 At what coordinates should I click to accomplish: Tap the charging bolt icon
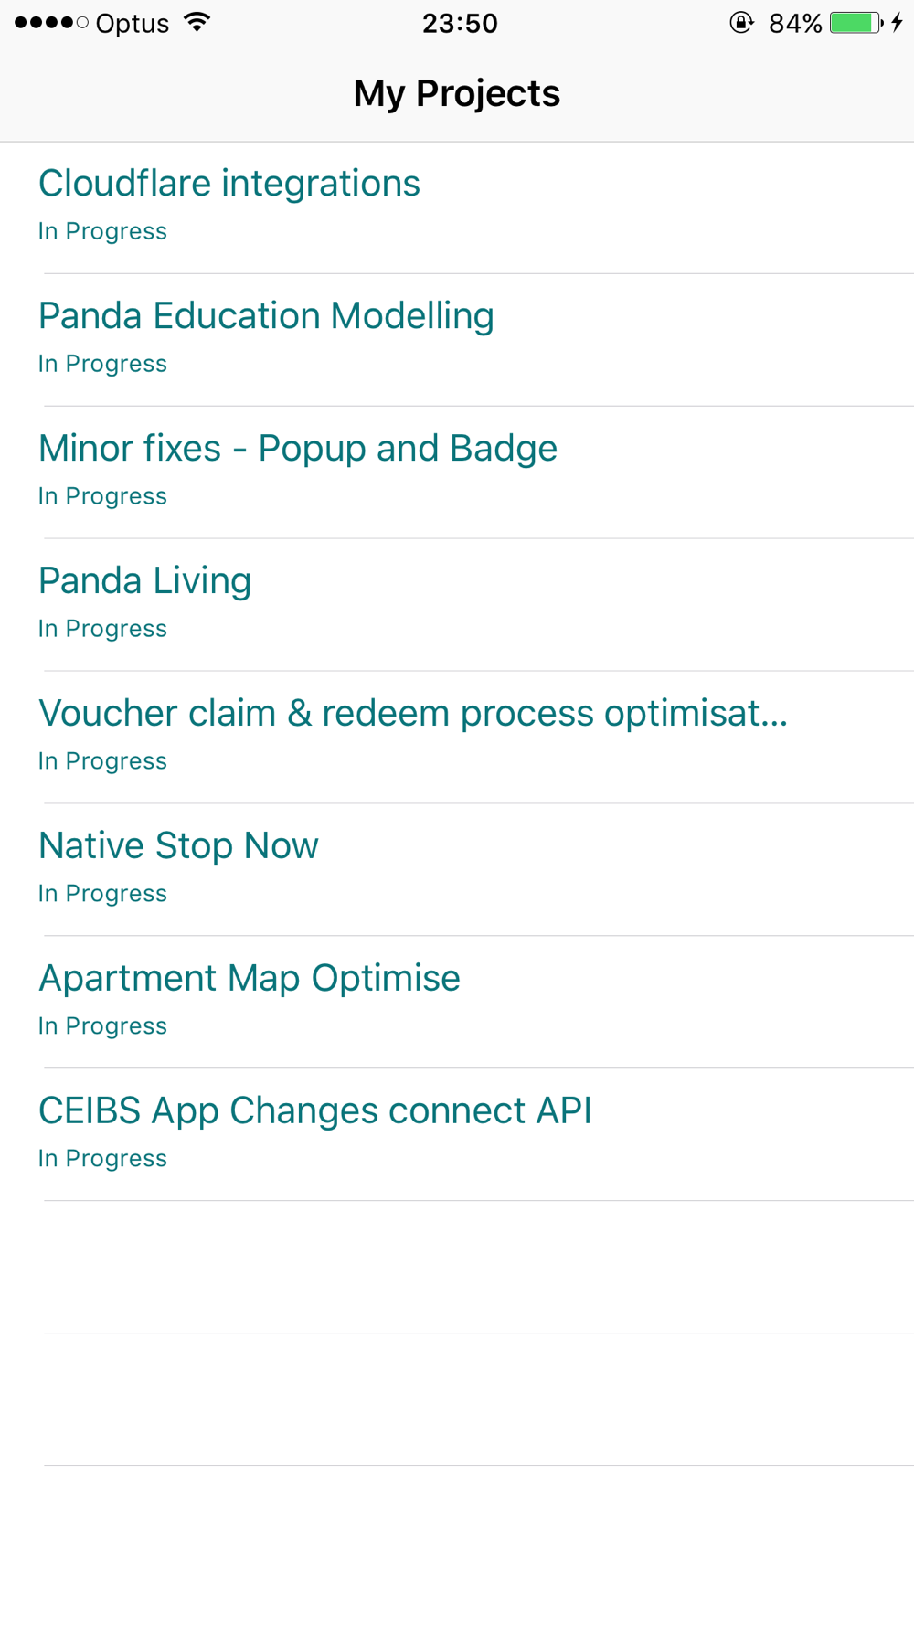[898, 23]
